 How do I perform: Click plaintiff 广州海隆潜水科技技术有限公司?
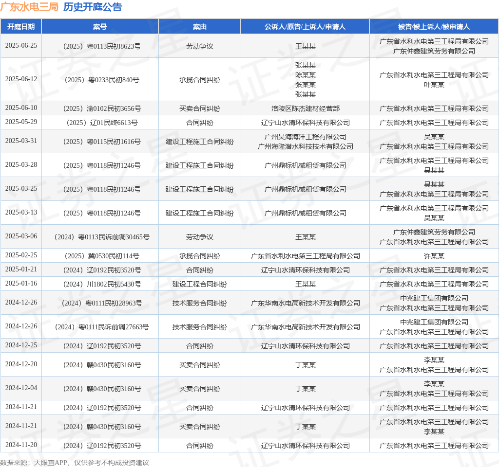click(305, 146)
